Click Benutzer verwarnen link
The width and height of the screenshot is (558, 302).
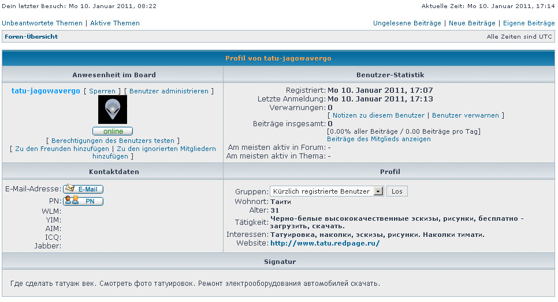click(x=466, y=115)
